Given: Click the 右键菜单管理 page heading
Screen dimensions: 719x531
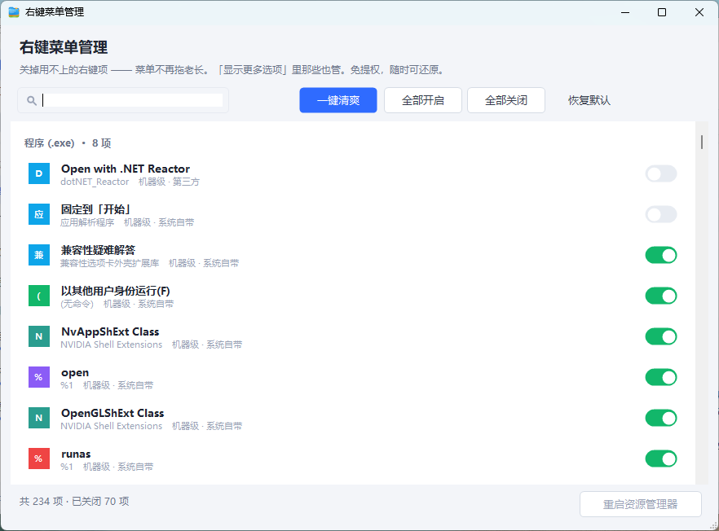Looking at the screenshot, I should click(x=64, y=47).
